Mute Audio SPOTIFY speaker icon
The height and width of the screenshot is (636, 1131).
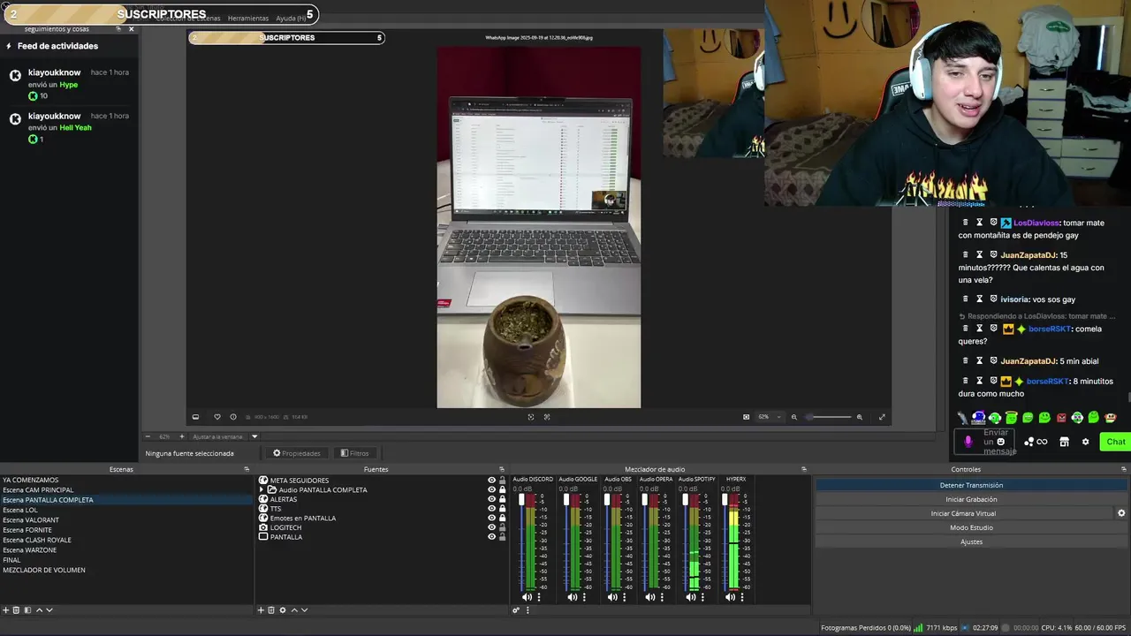click(x=691, y=597)
